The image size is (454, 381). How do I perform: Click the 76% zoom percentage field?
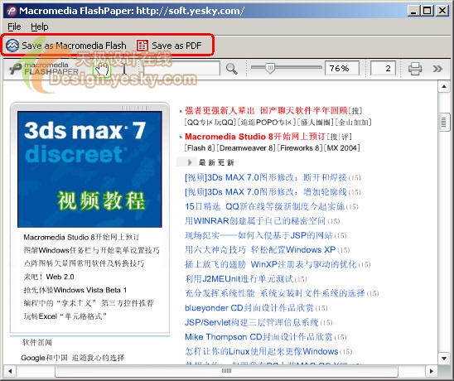click(x=342, y=68)
